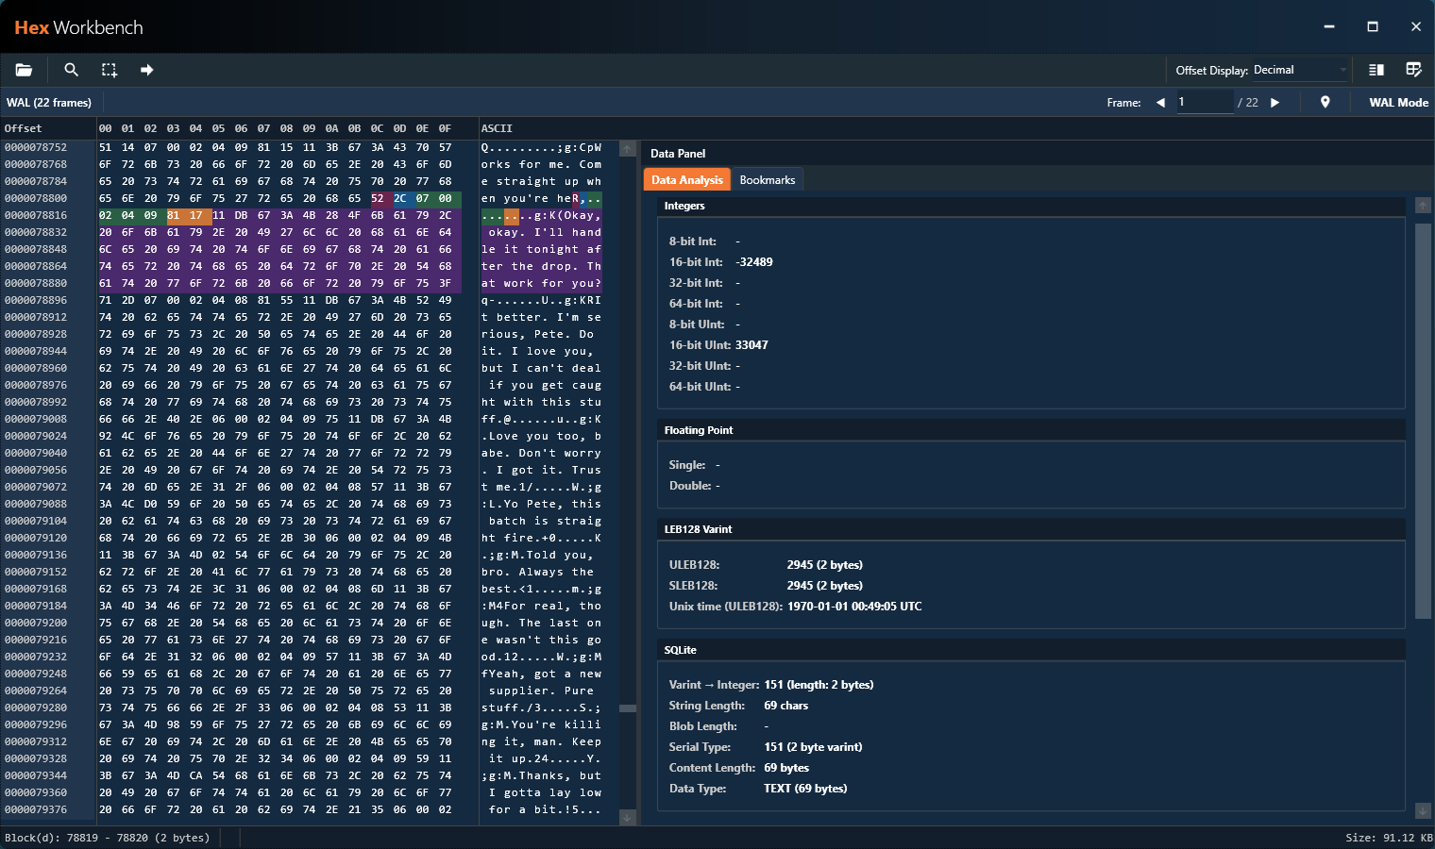Click ASCII text 'orks for me. Com'
The image size is (1435, 849).
point(541,164)
